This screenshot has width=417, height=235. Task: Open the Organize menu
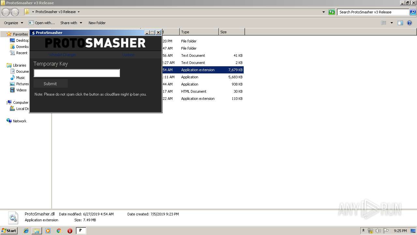coord(13,23)
